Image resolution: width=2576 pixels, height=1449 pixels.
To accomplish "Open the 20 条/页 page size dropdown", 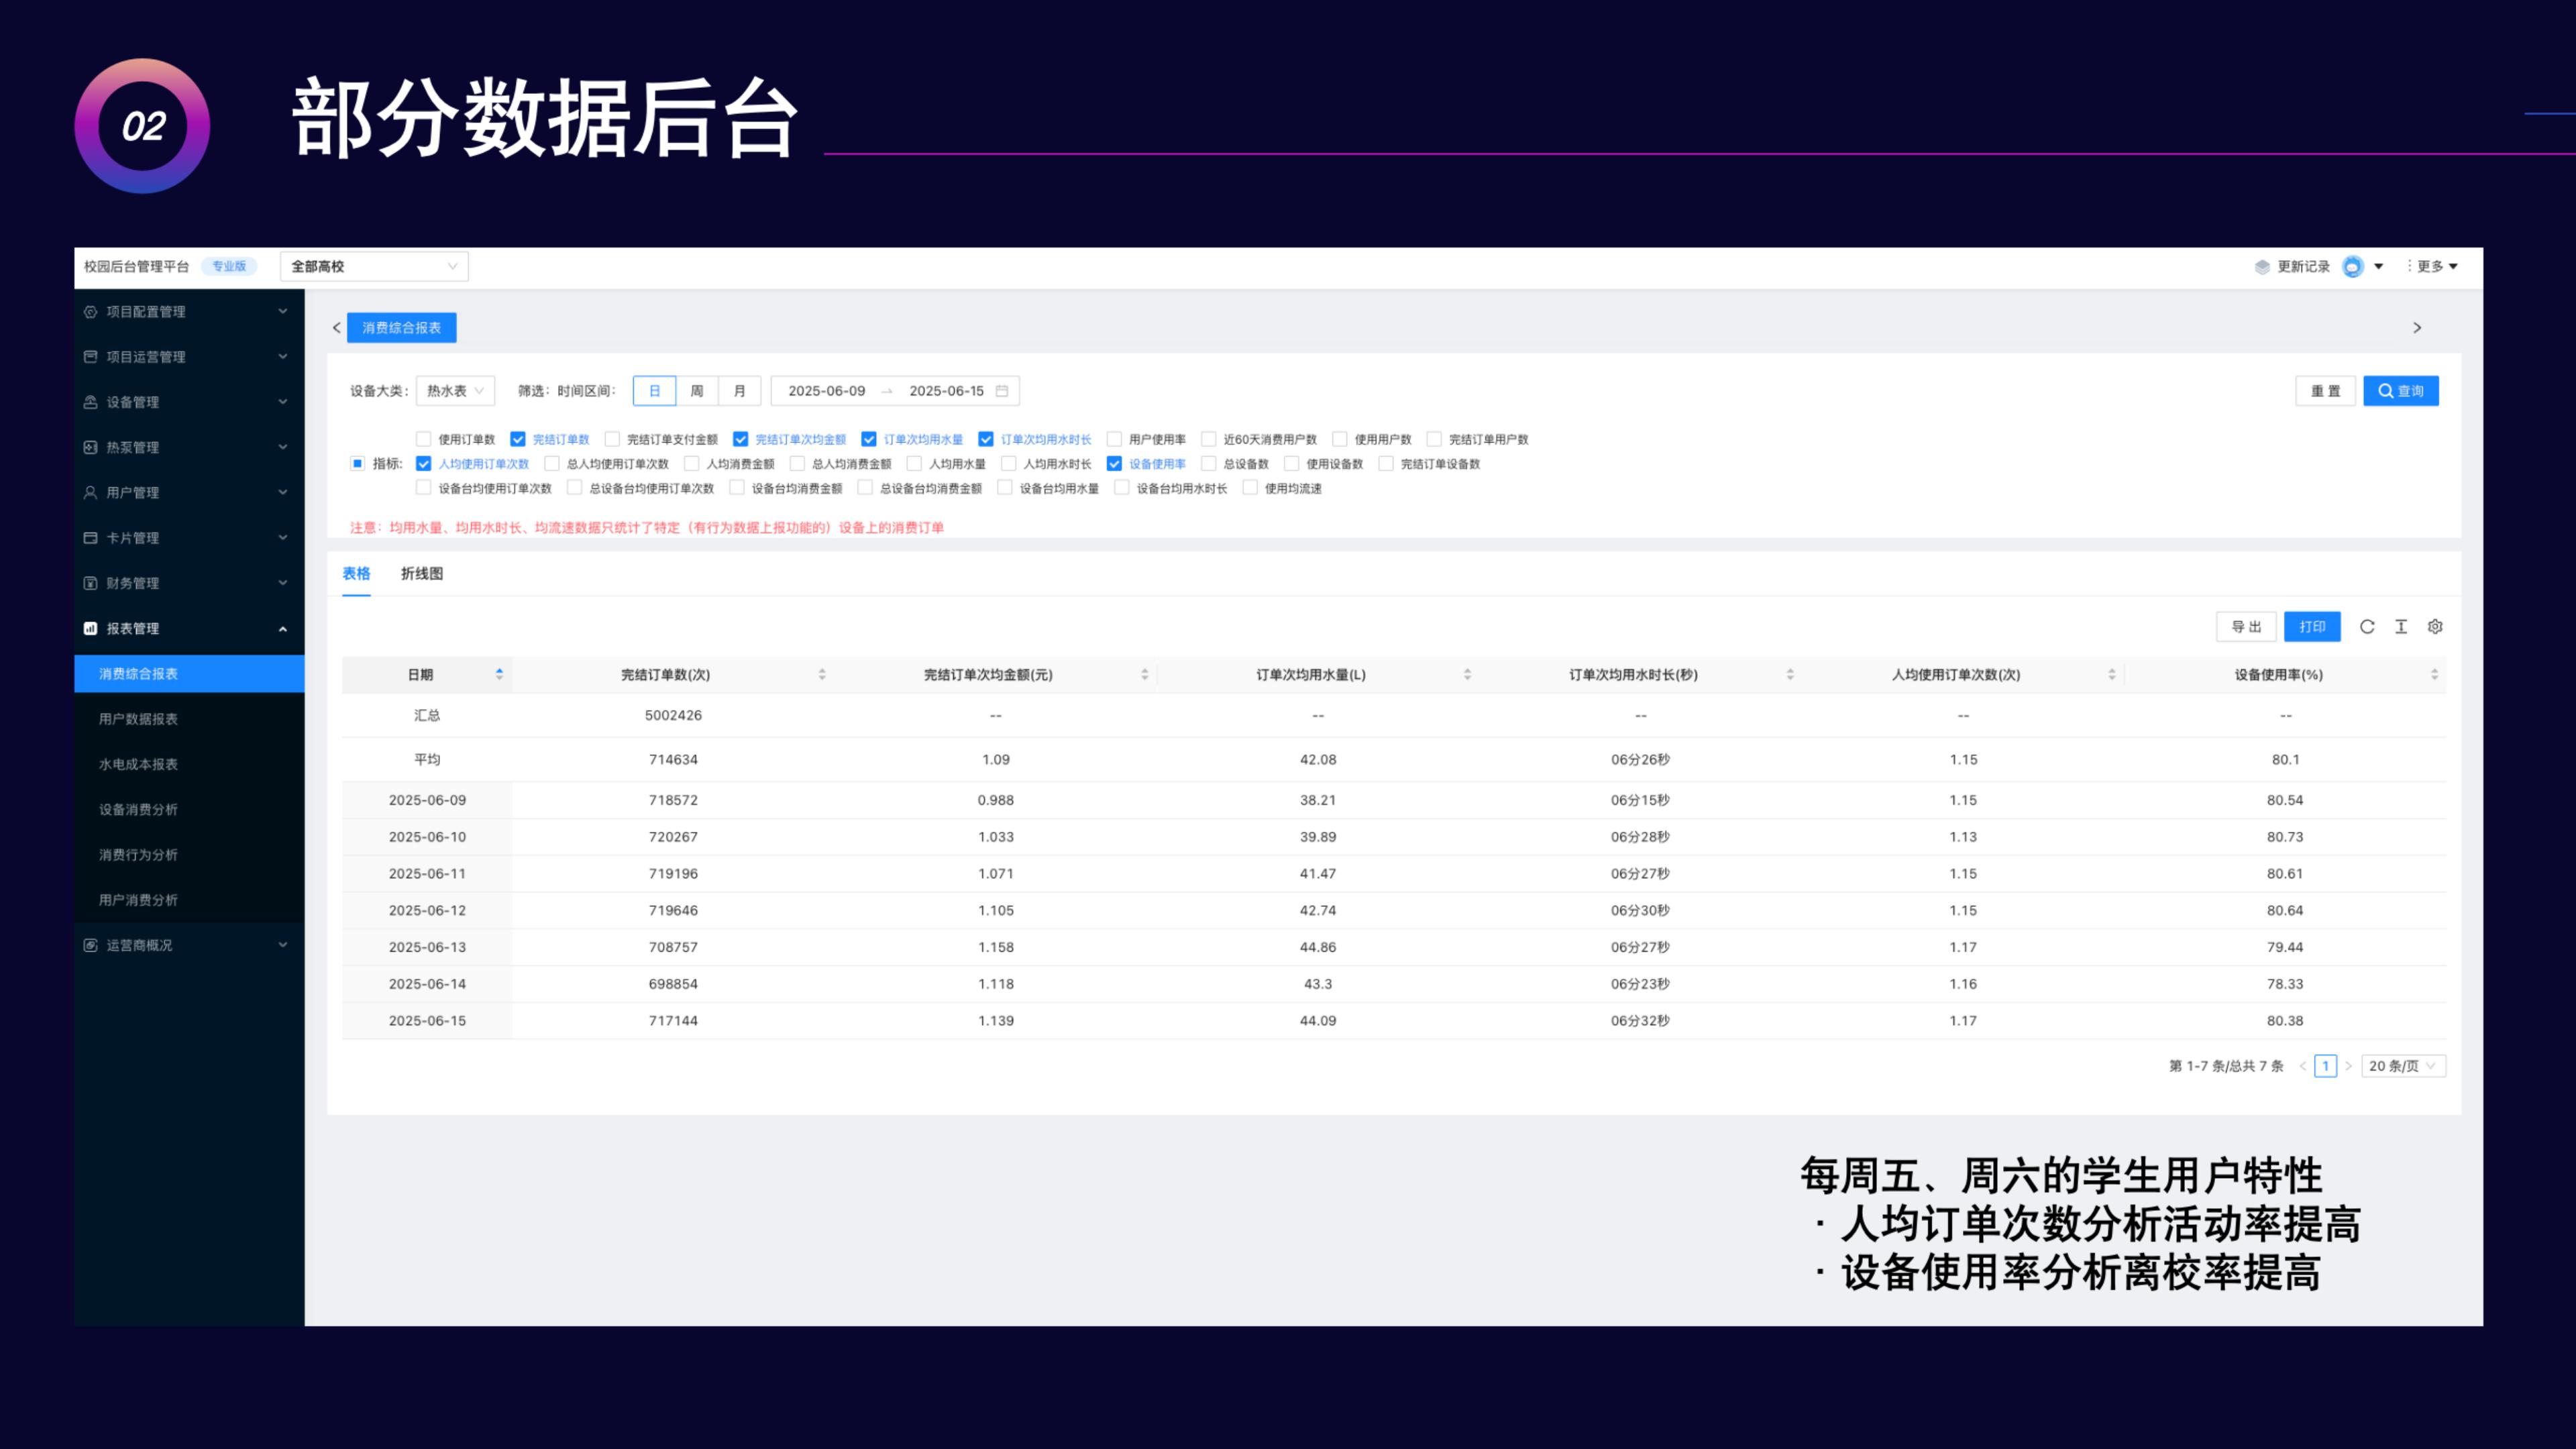I will (2403, 1066).
